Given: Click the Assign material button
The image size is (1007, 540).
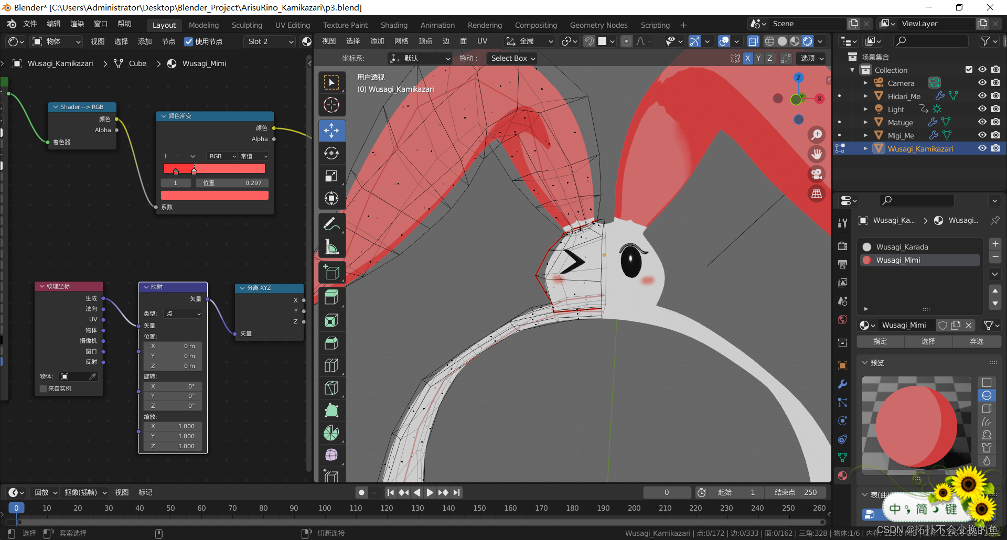Looking at the screenshot, I should 880,341.
